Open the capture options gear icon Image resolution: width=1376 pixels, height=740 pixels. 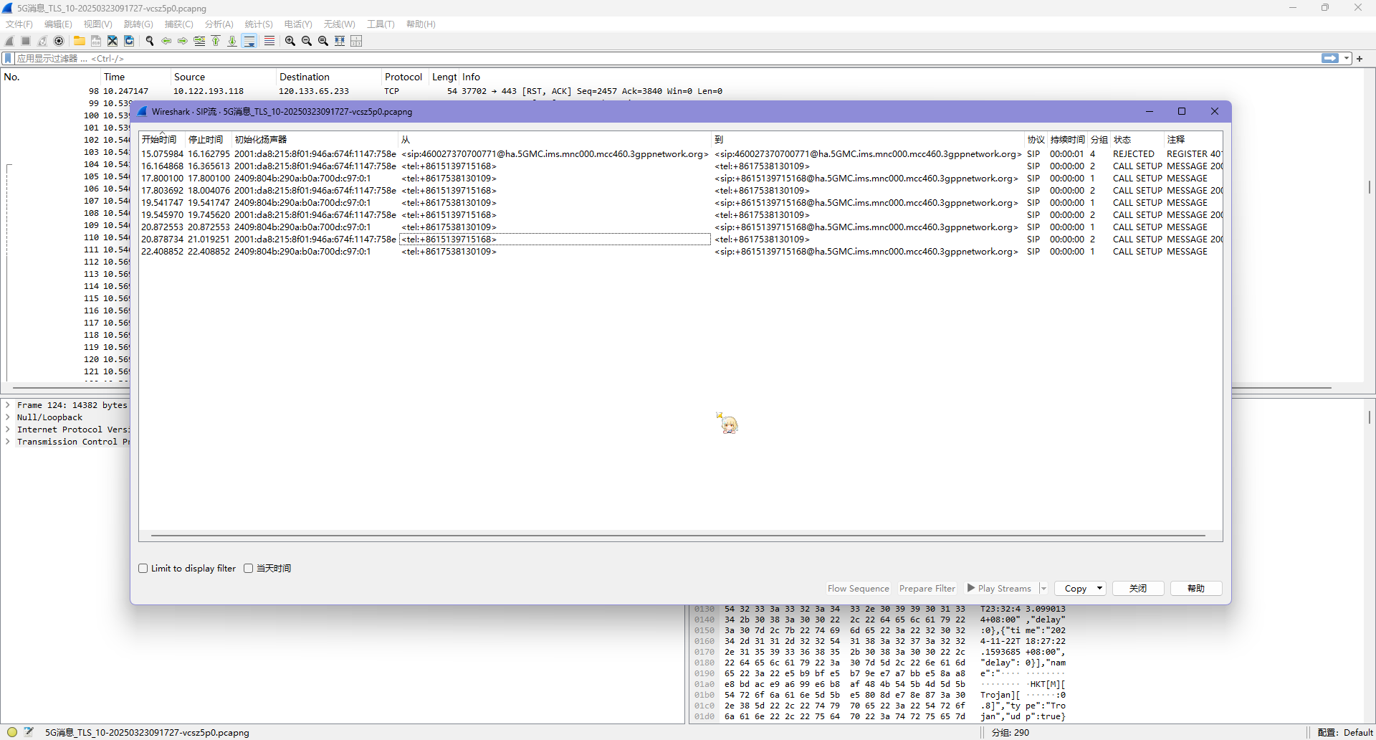click(x=59, y=41)
